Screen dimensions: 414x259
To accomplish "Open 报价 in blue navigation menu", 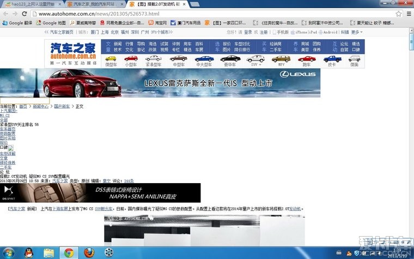I will tap(227, 44).
